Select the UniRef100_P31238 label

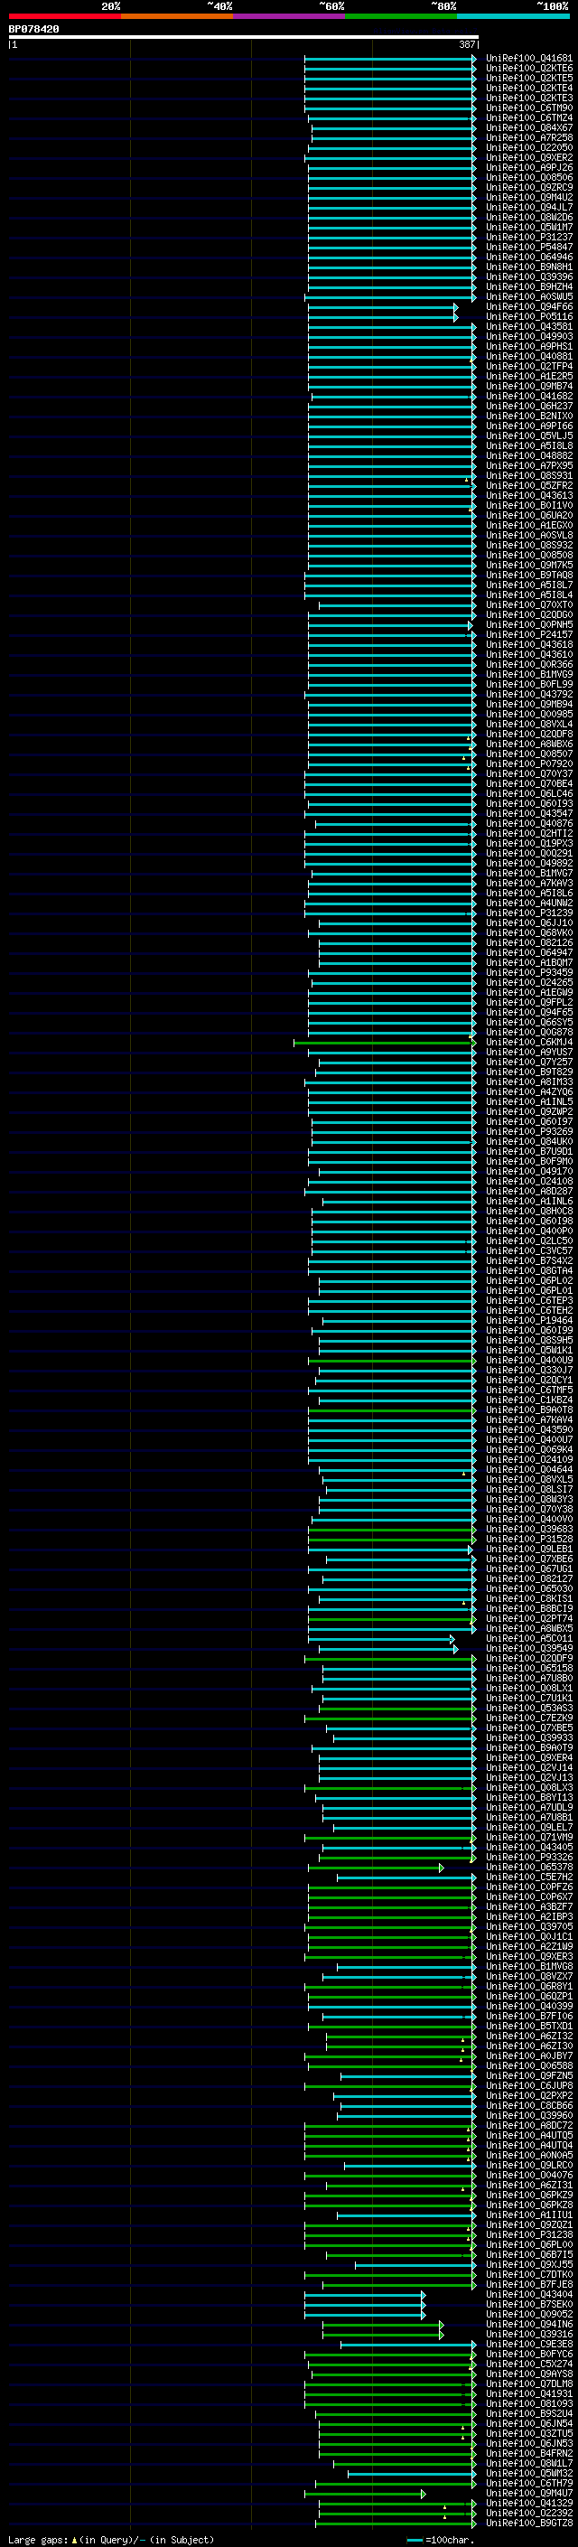528,2233
